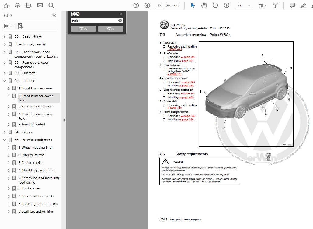Close the bookmarks side panel
Image resolution: width=313 pixels, height=229 pixels.
point(54,16)
